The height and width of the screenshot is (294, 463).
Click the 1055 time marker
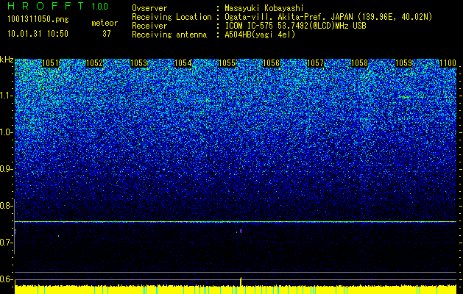[227, 63]
